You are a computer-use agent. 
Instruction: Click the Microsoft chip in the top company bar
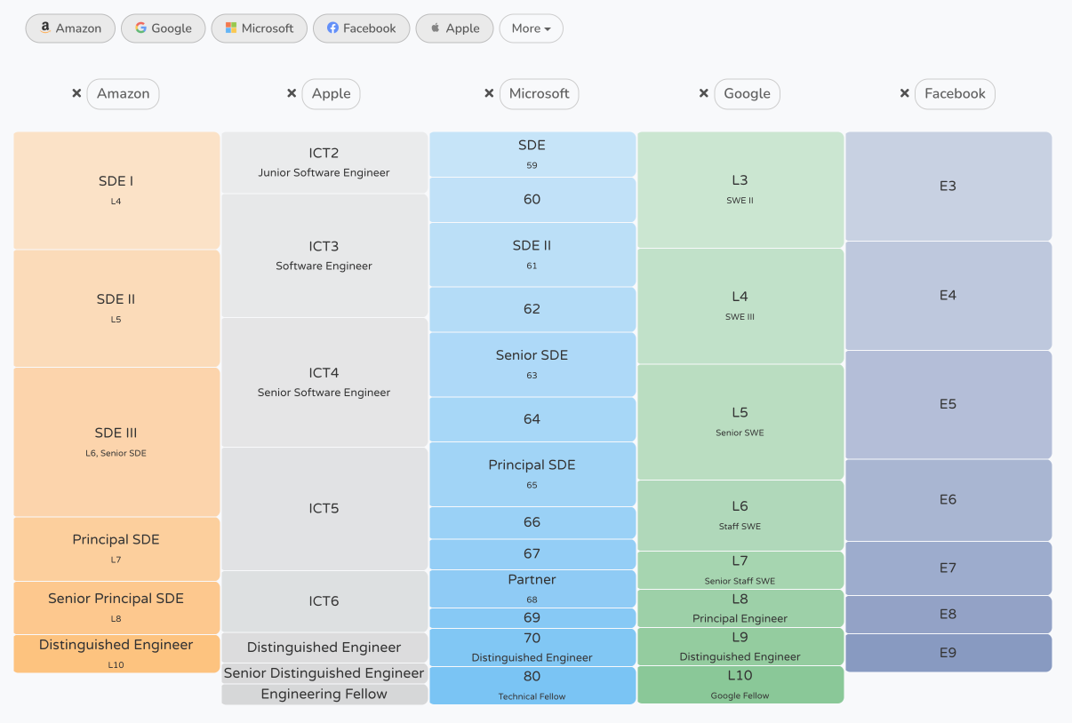pos(260,28)
